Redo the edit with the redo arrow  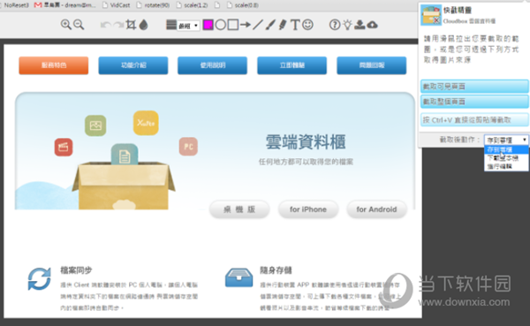pos(118,25)
